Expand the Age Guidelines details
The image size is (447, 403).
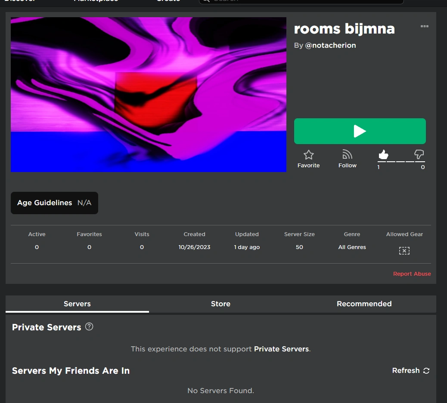click(54, 203)
